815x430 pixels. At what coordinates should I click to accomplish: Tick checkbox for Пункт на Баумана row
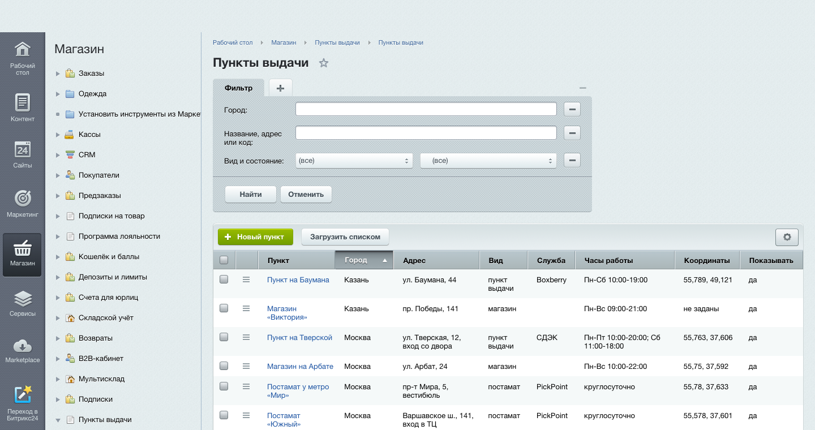tap(224, 279)
